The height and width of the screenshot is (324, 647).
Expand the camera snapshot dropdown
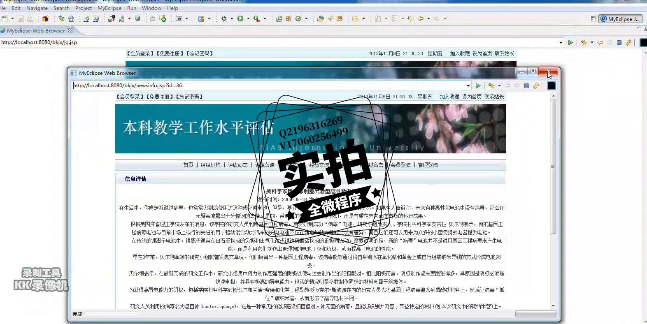pos(186,19)
